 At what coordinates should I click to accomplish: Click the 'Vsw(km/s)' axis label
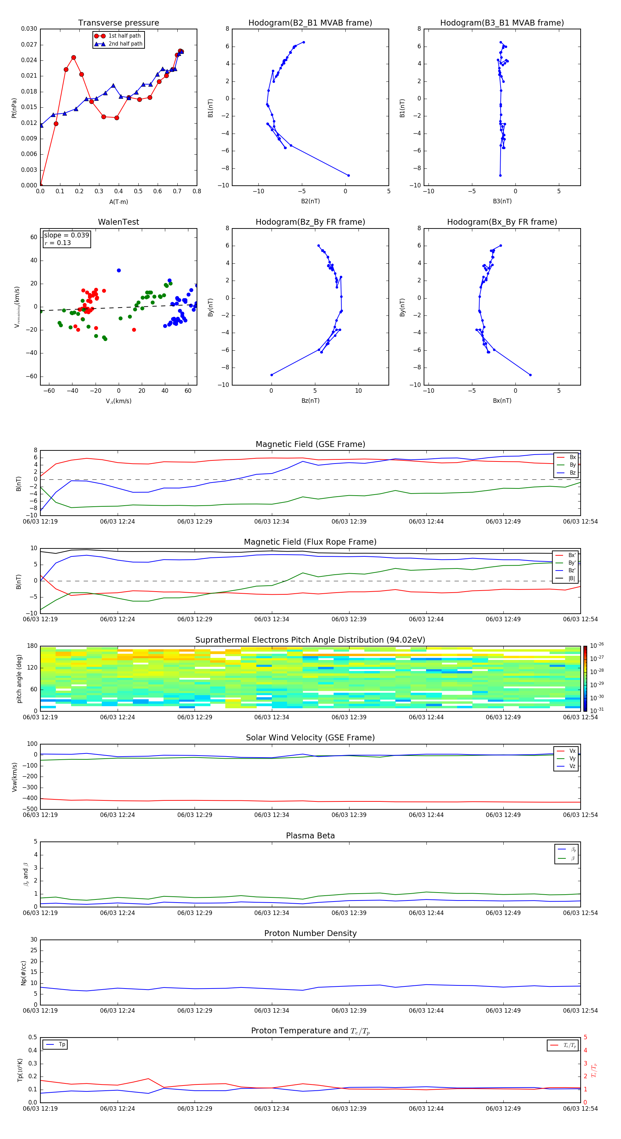(x=14, y=777)
